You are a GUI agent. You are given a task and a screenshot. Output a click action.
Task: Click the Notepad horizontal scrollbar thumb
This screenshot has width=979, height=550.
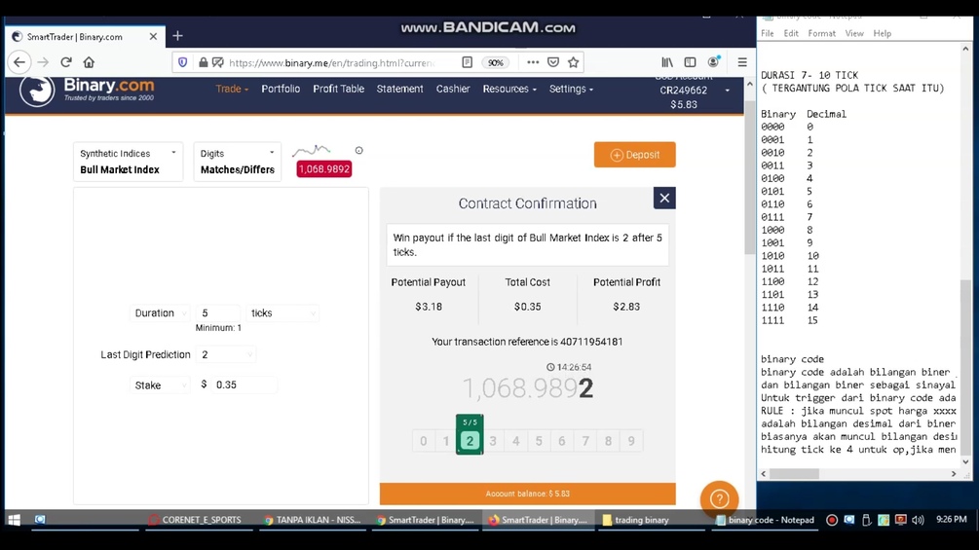click(794, 474)
